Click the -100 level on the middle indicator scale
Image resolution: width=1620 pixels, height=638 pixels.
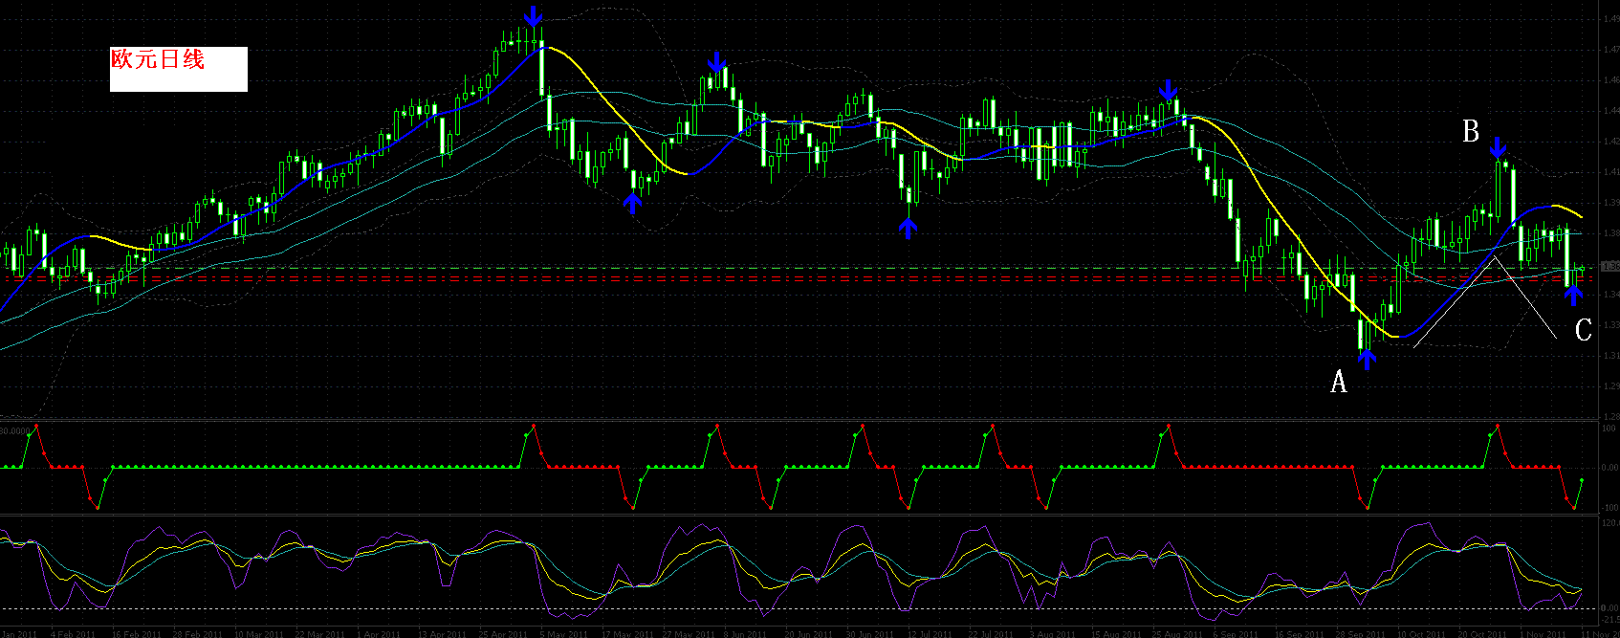(x=1609, y=507)
